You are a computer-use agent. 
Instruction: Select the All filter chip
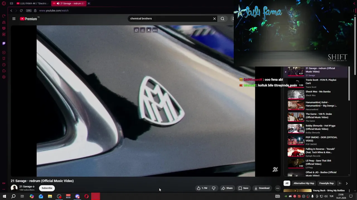[287, 183]
